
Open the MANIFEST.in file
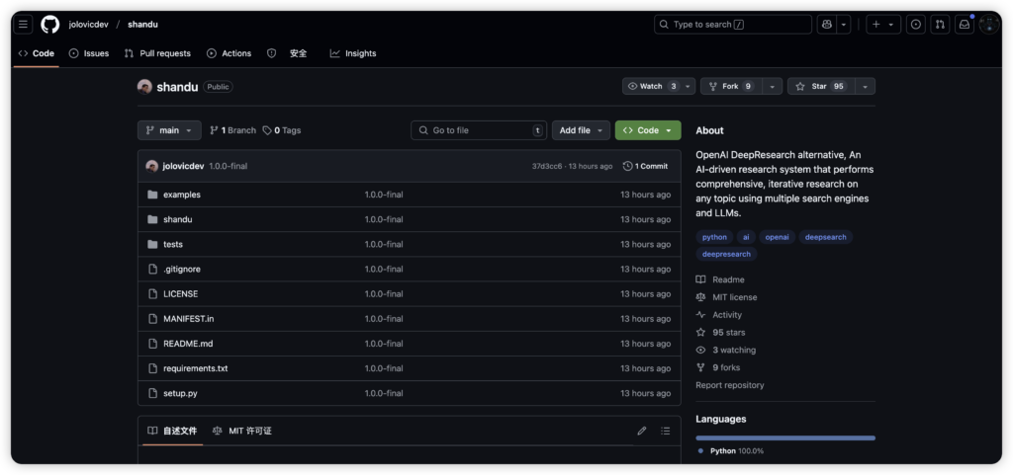[189, 318]
